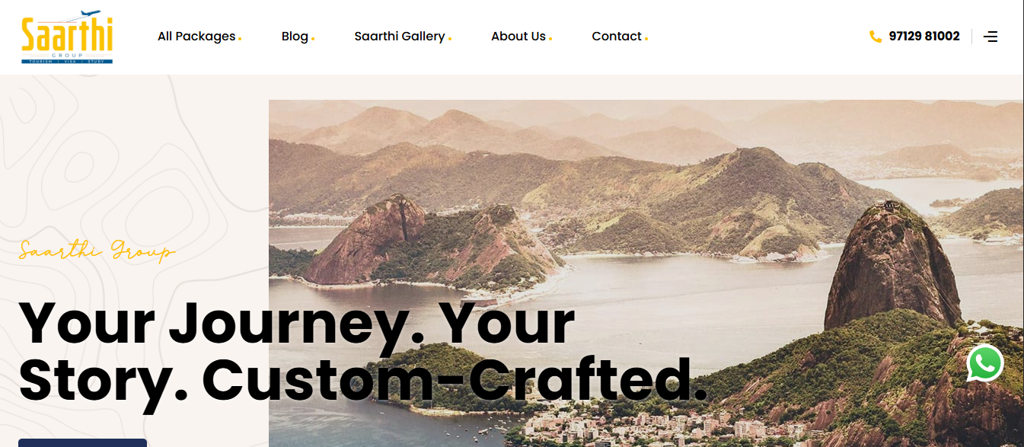The image size is (1024, 447).
Task: Click the yellow cursive Saarthi Group text
Action: pos(97,250)
